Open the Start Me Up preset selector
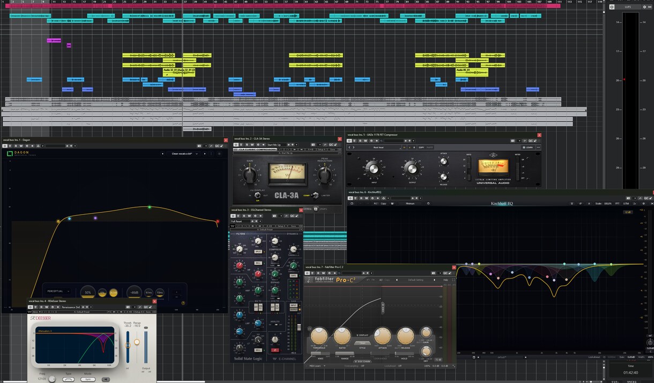This screenshot has height=383, width=654. pos(277,145)
